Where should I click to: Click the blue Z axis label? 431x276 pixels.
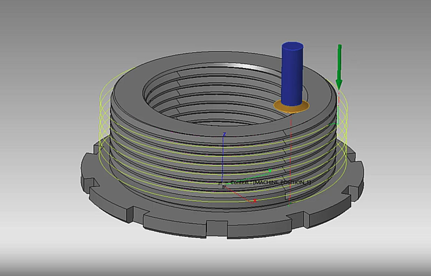(x=225, y=134)
